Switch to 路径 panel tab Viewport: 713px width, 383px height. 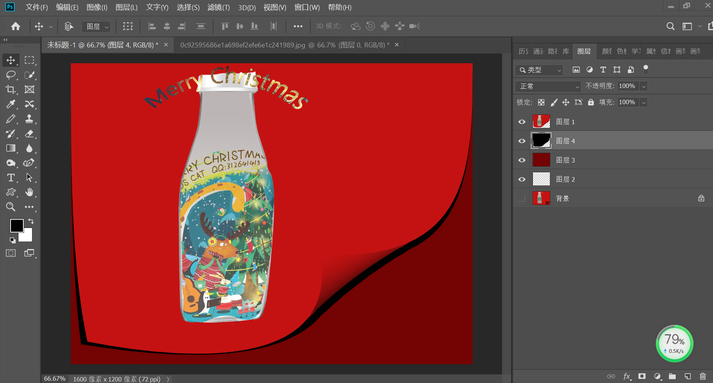coord(553,51)
